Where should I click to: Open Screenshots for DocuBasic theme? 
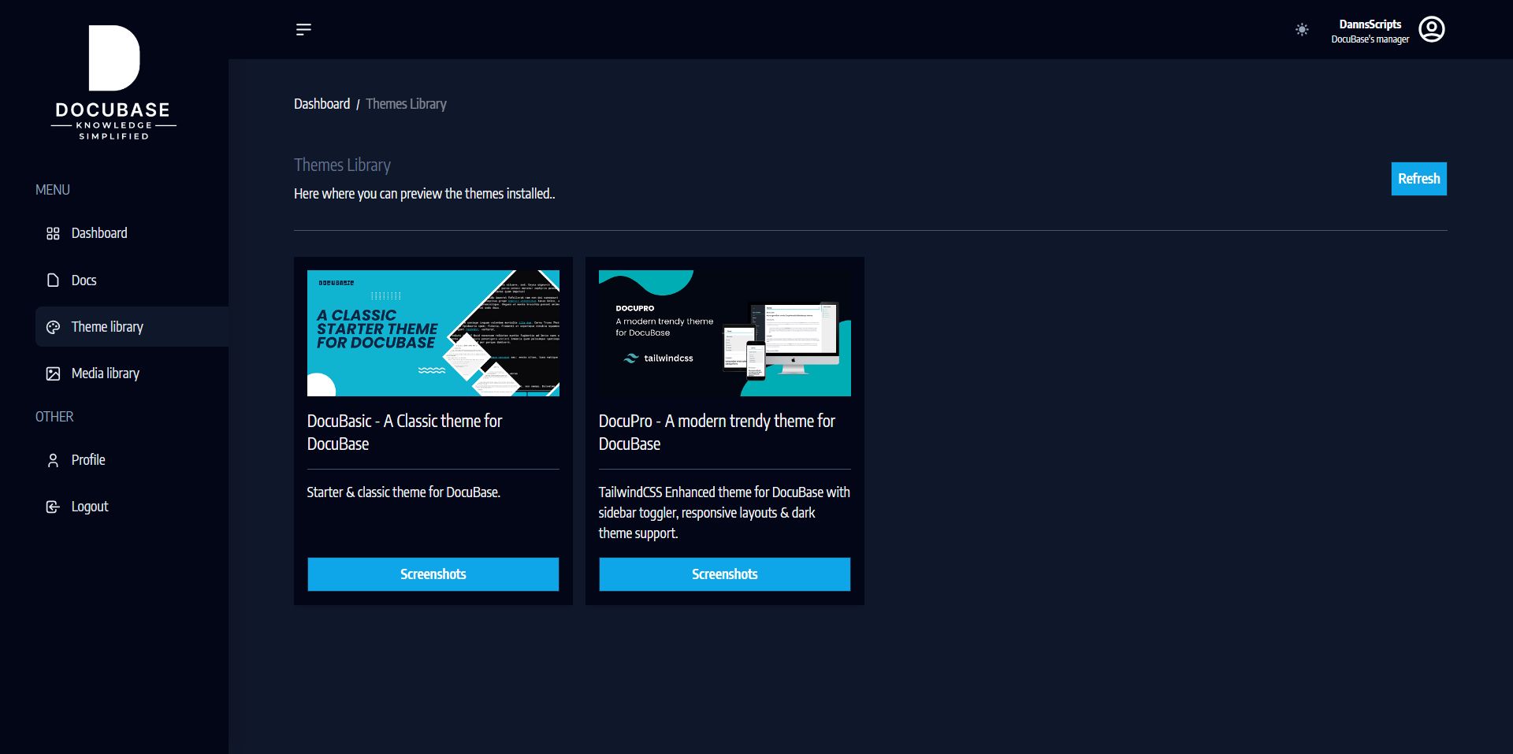pos(433,574)
